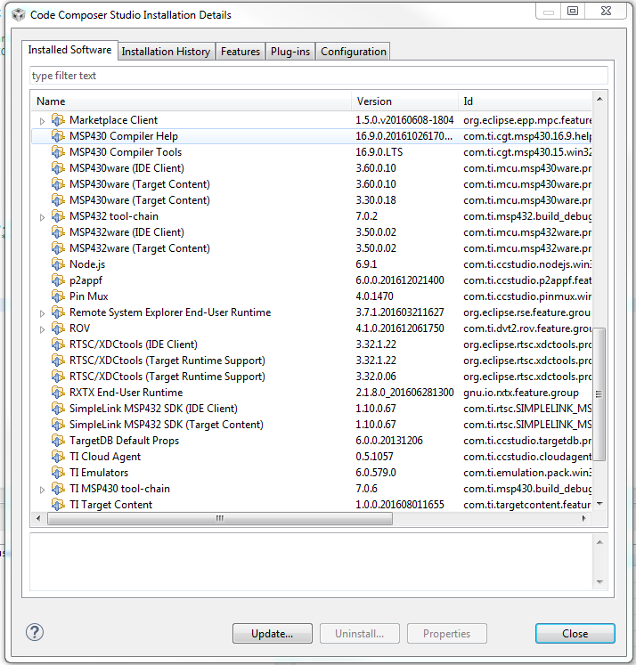Image resolution: width=636 pixels, height=665 pixels.
Task: Click the type filter text field
Action: 319,76
